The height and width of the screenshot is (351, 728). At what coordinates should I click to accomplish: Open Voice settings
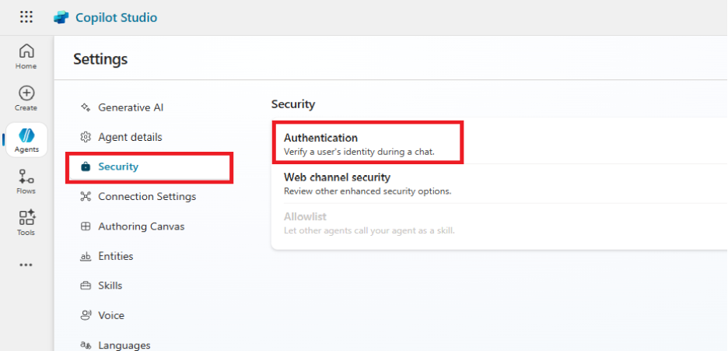click(x=110, y=315)
